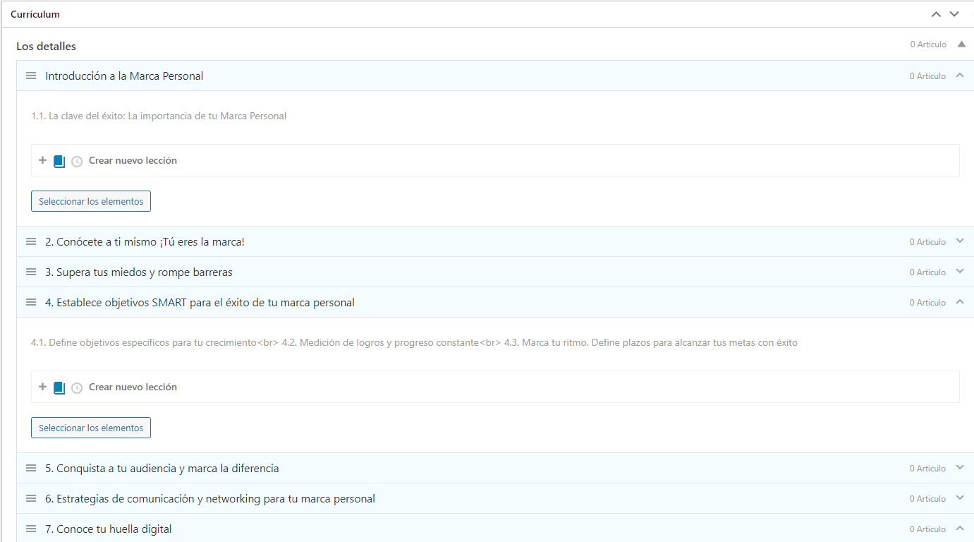The image size is (974, 542).
Task: Click plus icon in Introducción section's new lesson row
Action: (42, 161)
